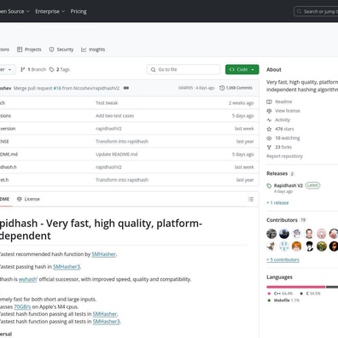Click the pink C++ language bar segment
The image size is (338, 338).
coord(296,287)
